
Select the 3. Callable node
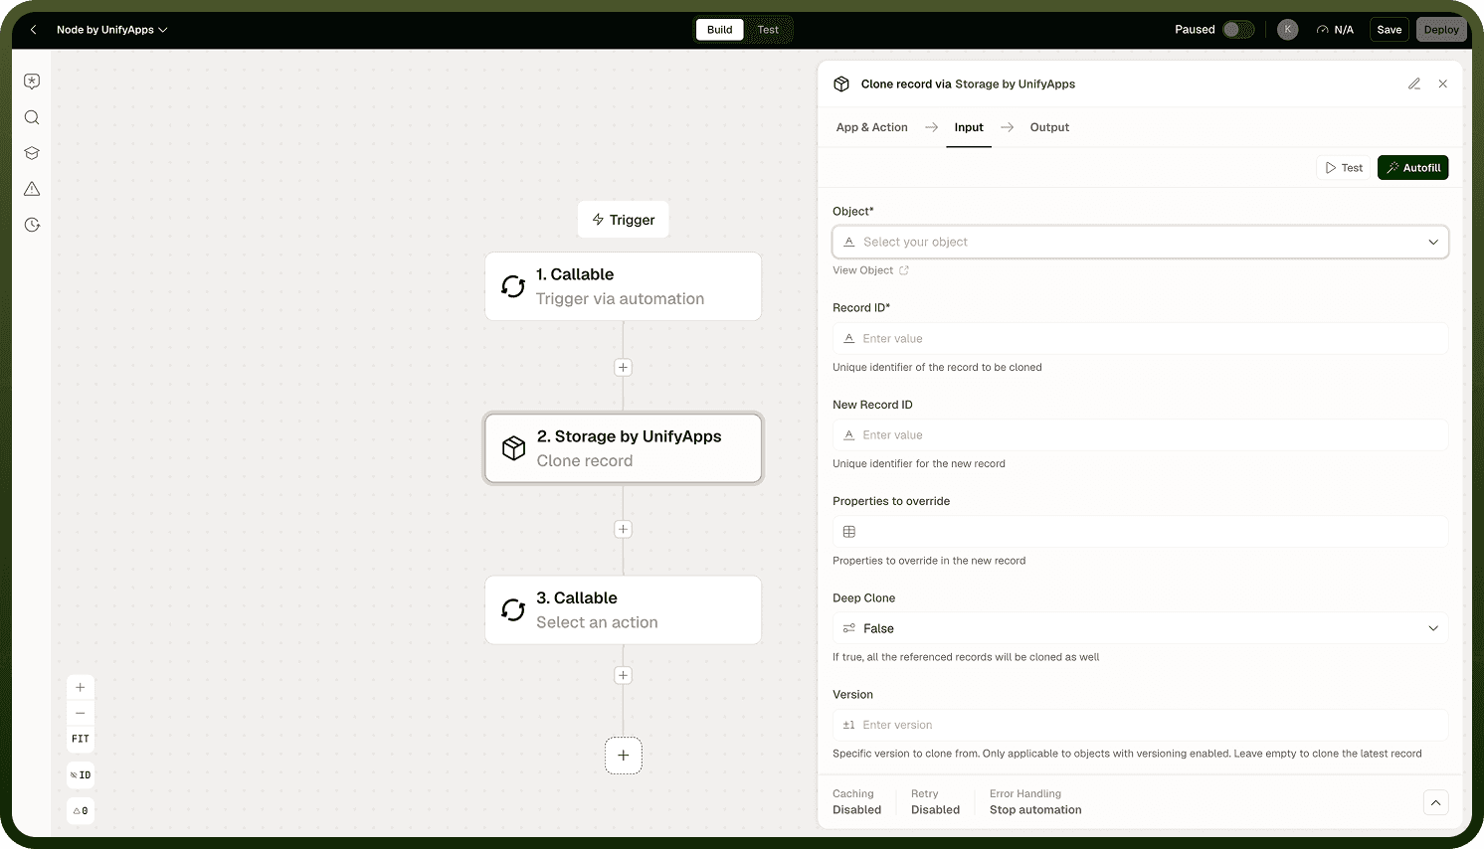pos(624,610)
